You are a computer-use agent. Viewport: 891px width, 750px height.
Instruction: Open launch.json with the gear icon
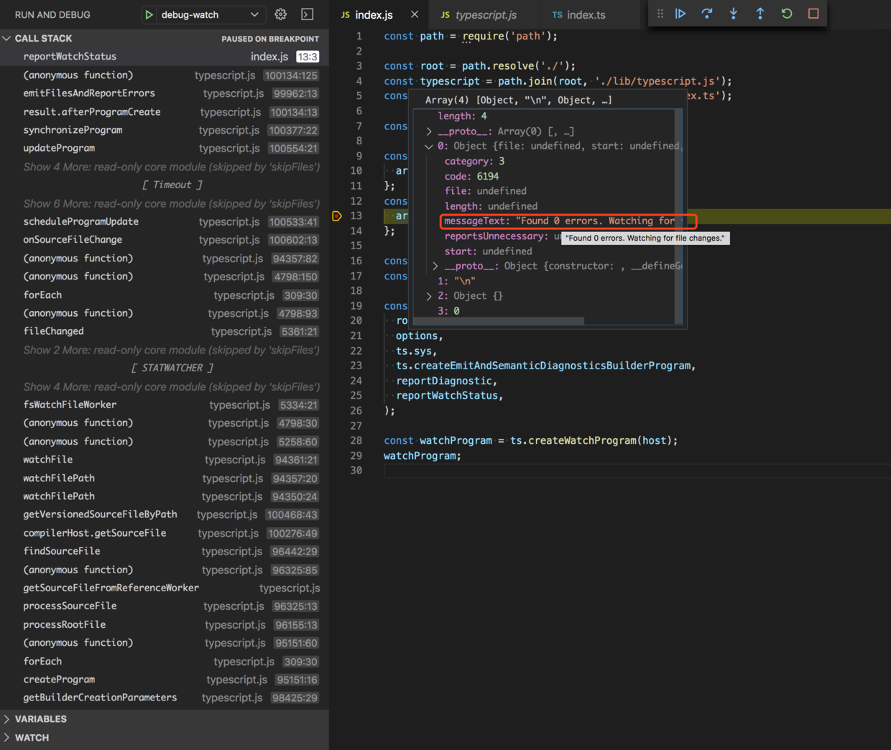tap(281, 14)
